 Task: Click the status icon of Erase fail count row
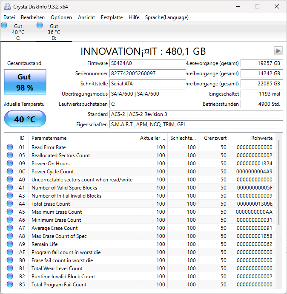10,260
